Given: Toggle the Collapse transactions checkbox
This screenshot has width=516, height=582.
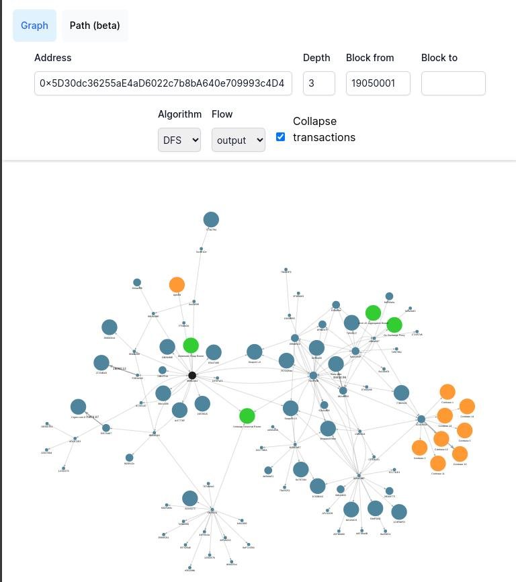Looking at the screenshot, I should pos(281,136).
